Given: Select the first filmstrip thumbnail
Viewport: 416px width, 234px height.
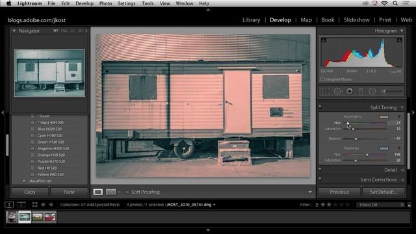Looking at the screenshot, I should click(12, 216).
